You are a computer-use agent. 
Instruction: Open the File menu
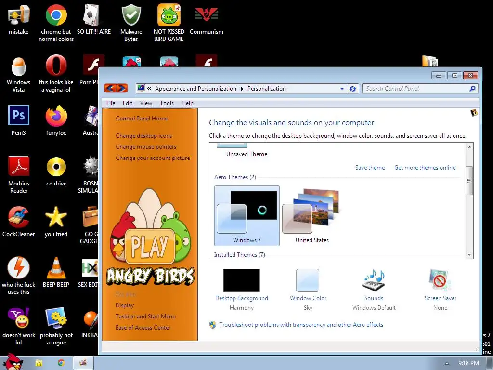[x=111, y=103]
